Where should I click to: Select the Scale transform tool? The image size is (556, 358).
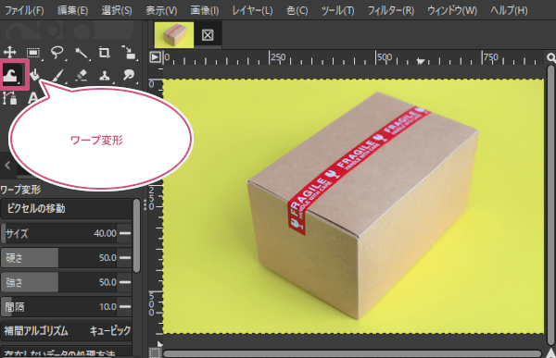coord(129,53)
